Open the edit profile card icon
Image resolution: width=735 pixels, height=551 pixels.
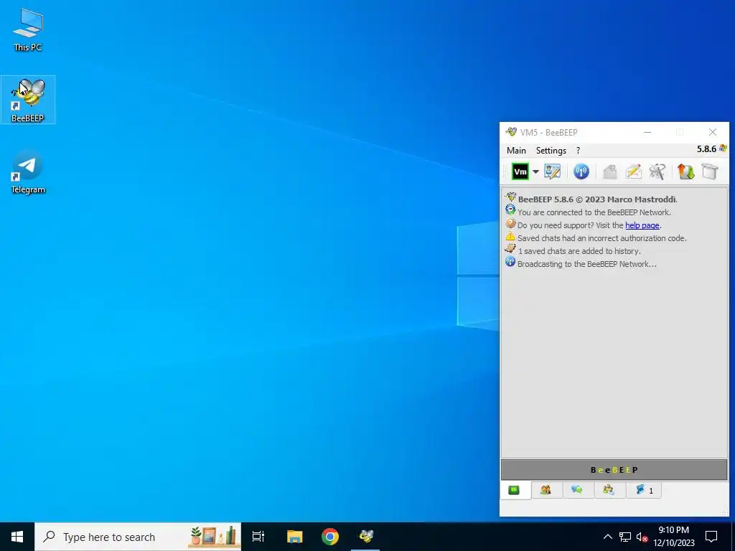click(553, 171)
